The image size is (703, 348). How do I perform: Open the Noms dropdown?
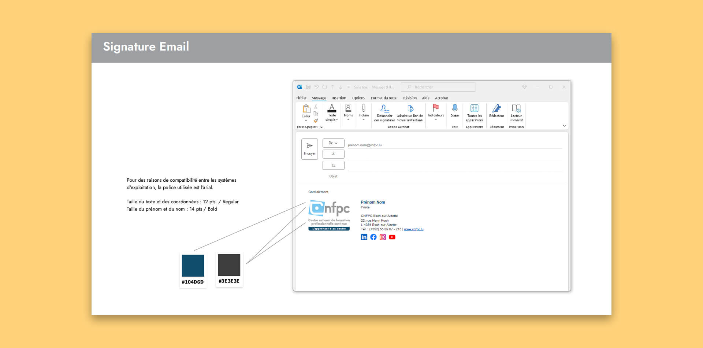click(x=348, y=113)
